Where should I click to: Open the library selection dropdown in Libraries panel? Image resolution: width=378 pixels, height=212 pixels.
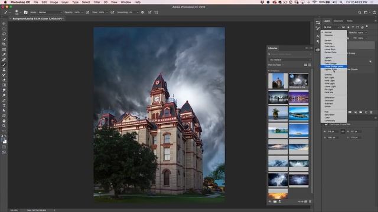coord(290,59)
